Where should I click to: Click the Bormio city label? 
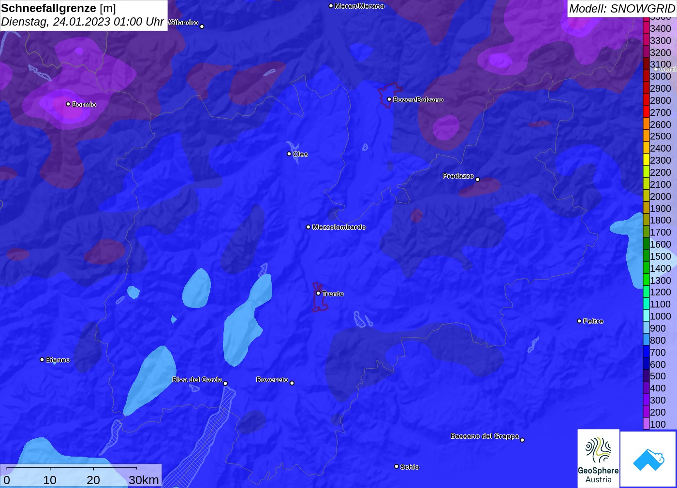84,104
